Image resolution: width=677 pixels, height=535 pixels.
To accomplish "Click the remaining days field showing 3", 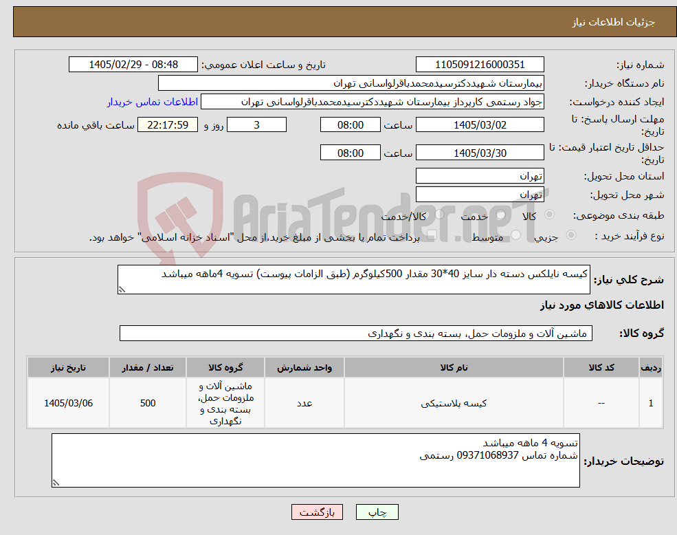I will (x=256, y=125).
